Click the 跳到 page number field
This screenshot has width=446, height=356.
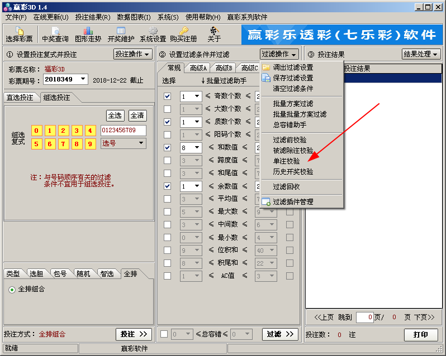(x=364, y=317)
